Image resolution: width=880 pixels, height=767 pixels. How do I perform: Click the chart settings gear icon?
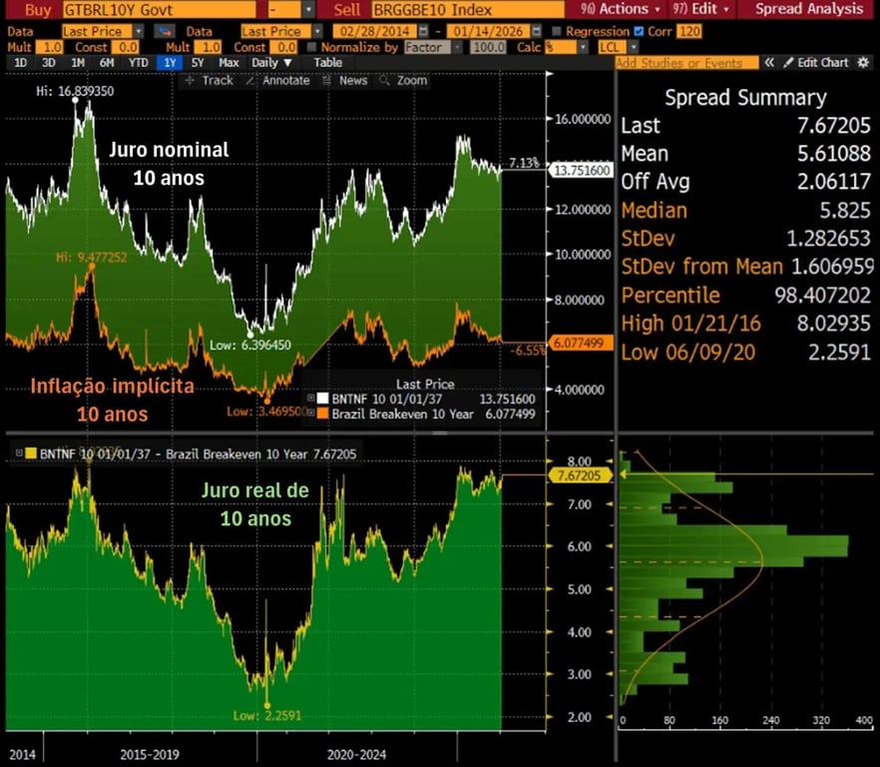[x=865, y=63]
